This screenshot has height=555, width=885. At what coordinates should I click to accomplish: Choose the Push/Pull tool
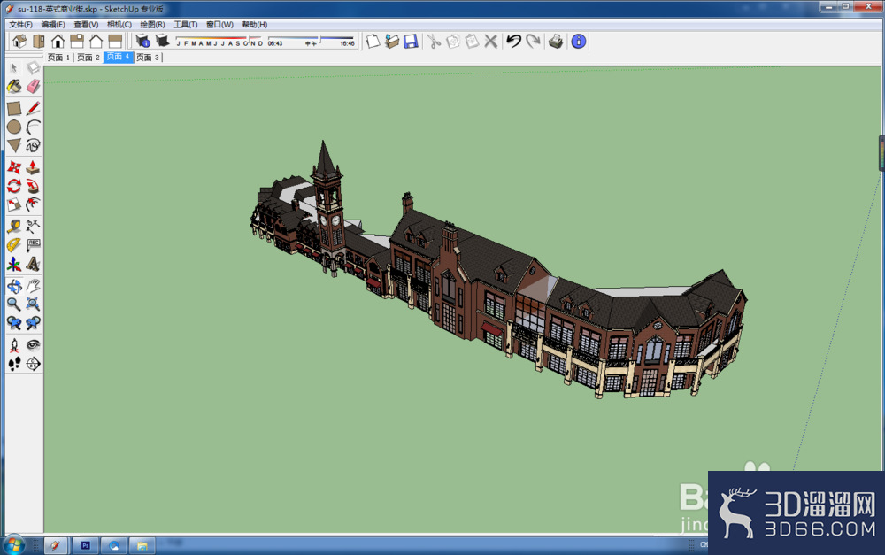click(x=34, y=167)
